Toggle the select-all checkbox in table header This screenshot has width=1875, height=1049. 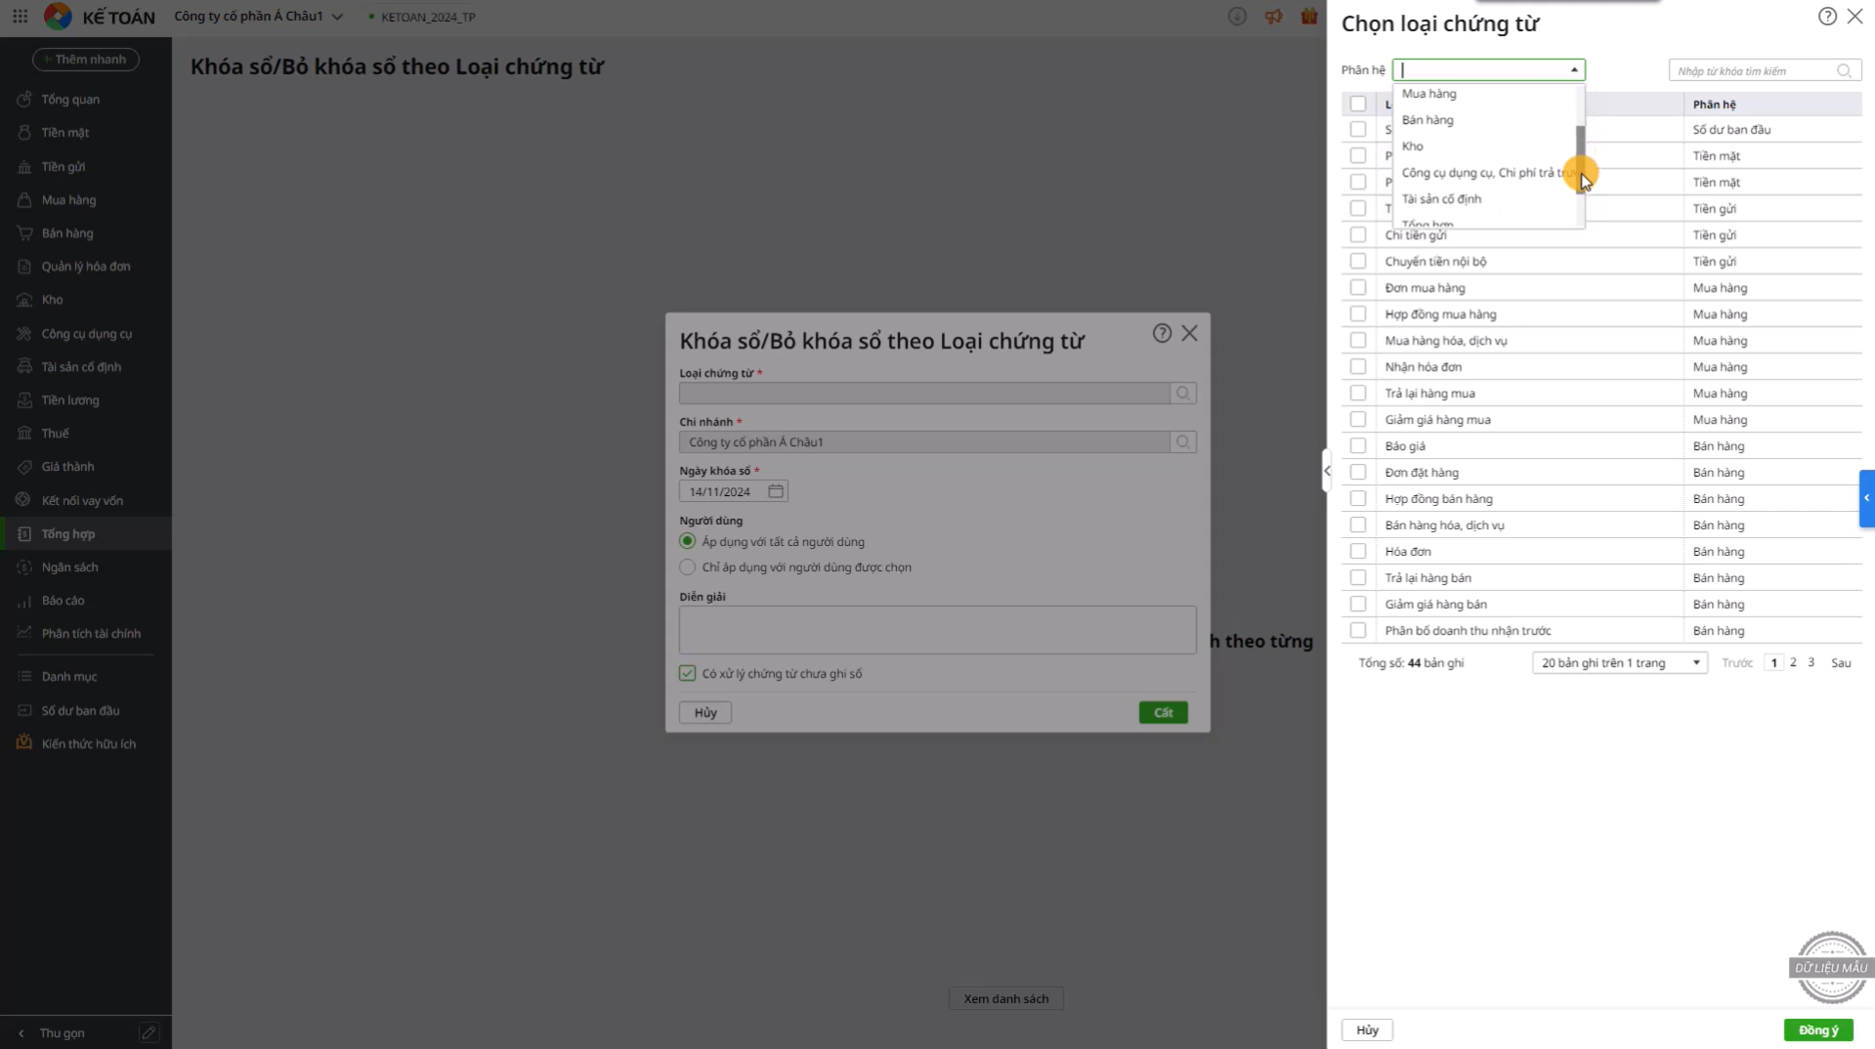click(x=1357, y=104)
